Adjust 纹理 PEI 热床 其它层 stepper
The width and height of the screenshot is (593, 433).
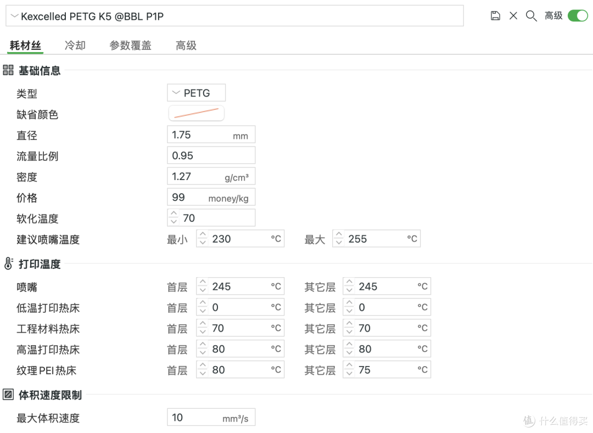(349, 369)
